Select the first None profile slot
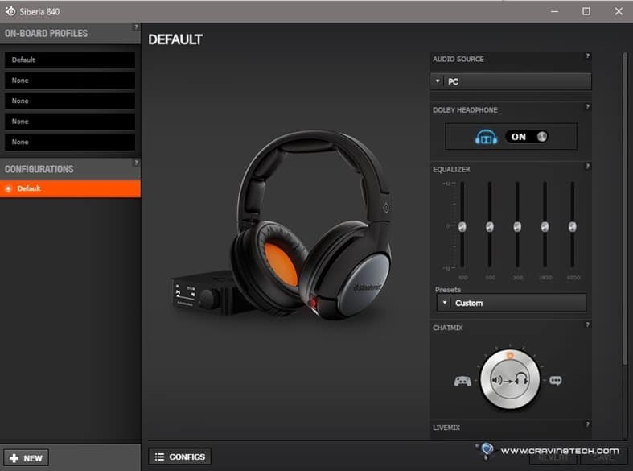633x471 pixels. pyautogui.click(x=70, y=81)
